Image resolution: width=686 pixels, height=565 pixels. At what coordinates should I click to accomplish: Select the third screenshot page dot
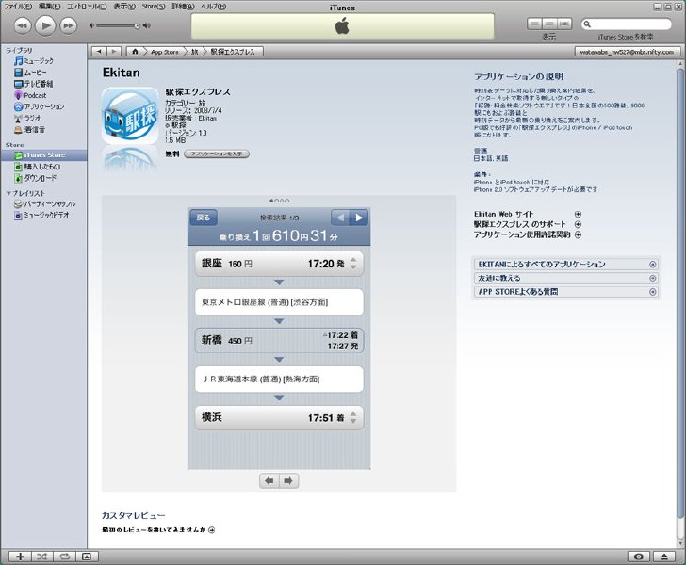[x=282, y=201]
